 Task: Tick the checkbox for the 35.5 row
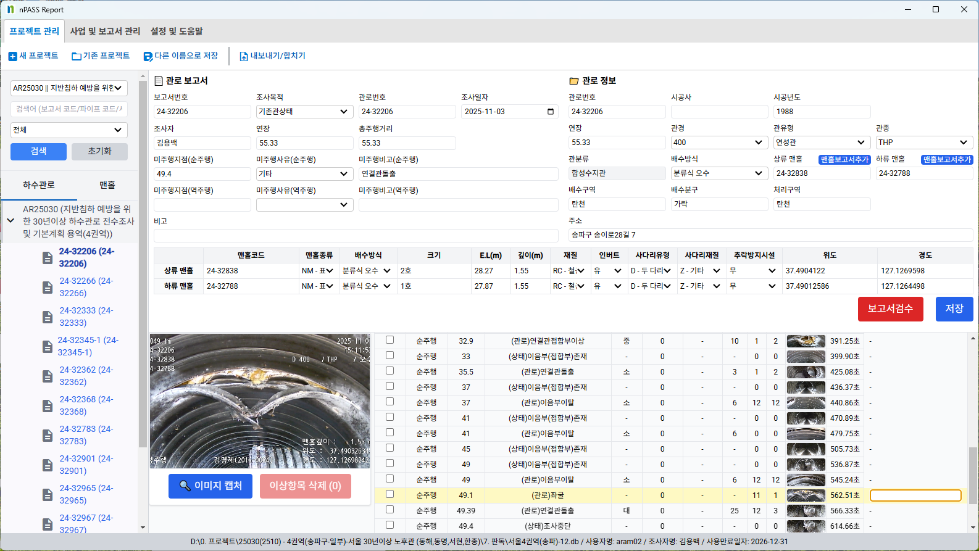point(390,371)
